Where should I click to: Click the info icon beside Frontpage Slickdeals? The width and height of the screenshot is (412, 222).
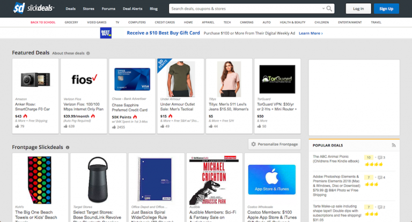pyautogui.click(x=68, y=147)
